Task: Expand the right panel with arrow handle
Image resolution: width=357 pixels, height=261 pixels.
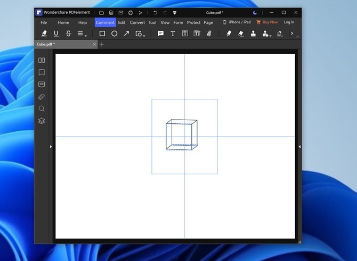Action: tap(299, 146)
